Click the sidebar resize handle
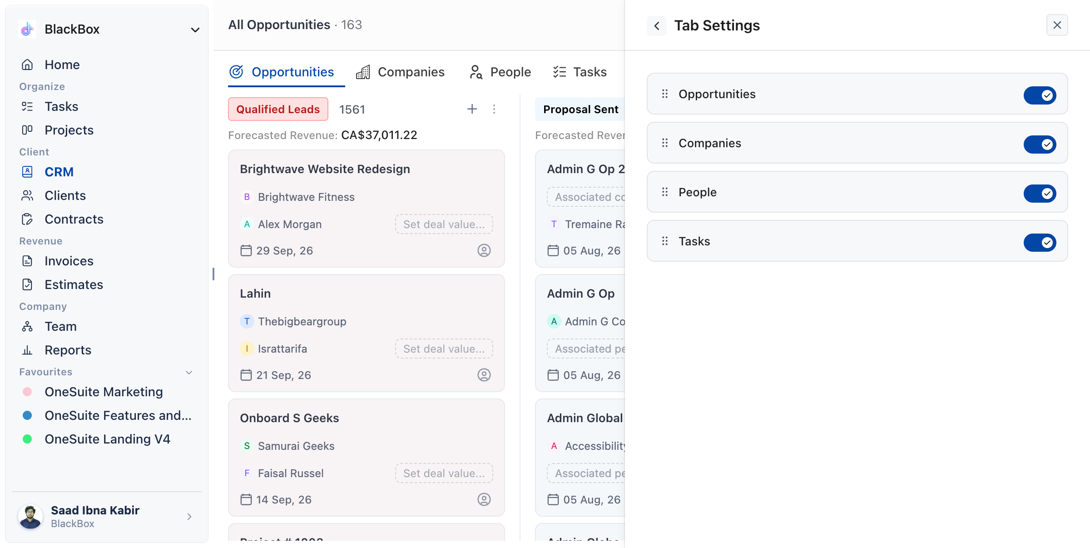The image size is (1090, 548). click(213, 274)
